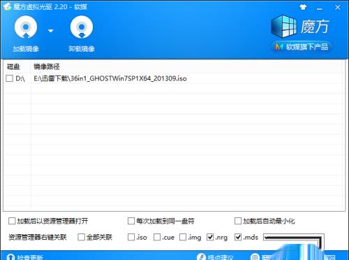349x260 pixels.
Task: Tick the checkbox for drive D:\
Action: click(10, 78)
